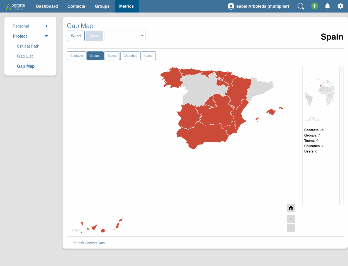Reset map with the home button
This screenshot has height=266, width=348.
click(x=291, y=208)
